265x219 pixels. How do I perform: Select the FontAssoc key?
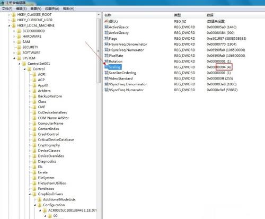[x=46, y=189]
